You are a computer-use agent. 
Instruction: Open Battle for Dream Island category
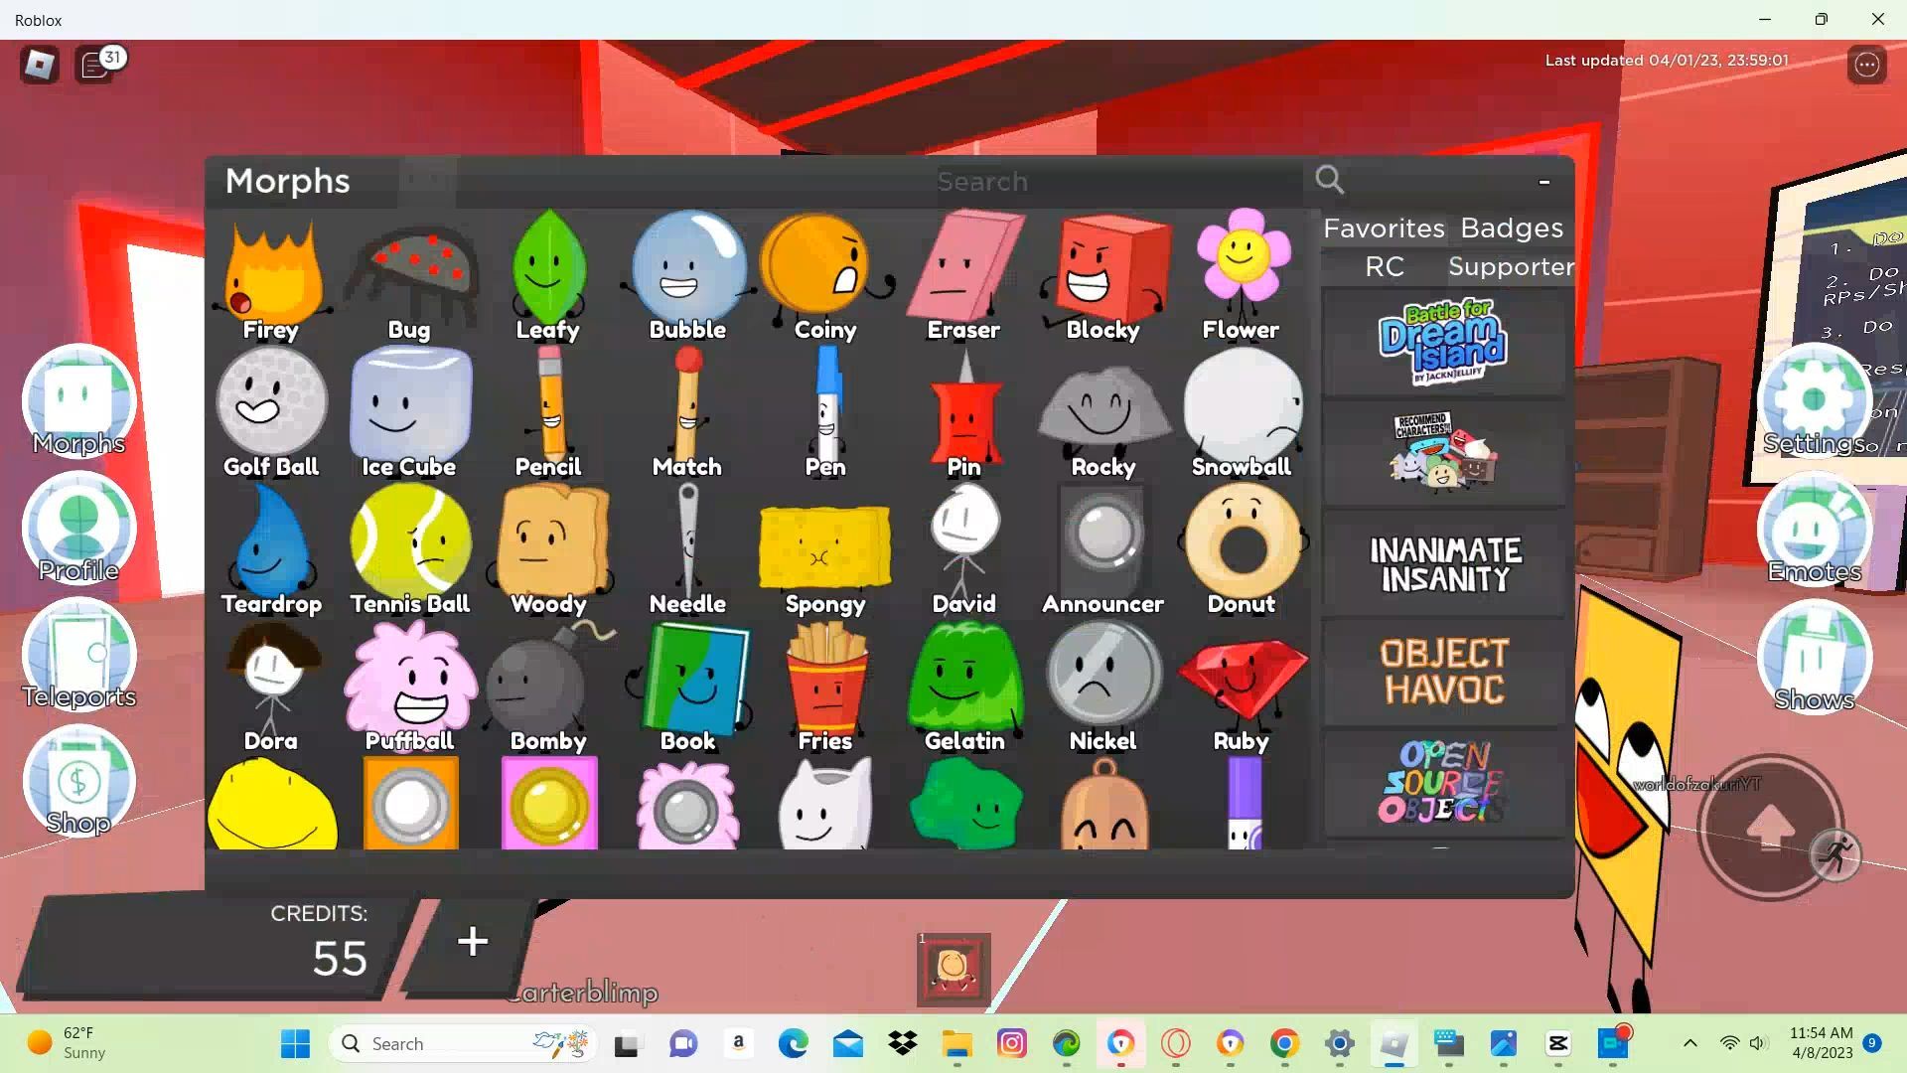(x=1443, y=343)
